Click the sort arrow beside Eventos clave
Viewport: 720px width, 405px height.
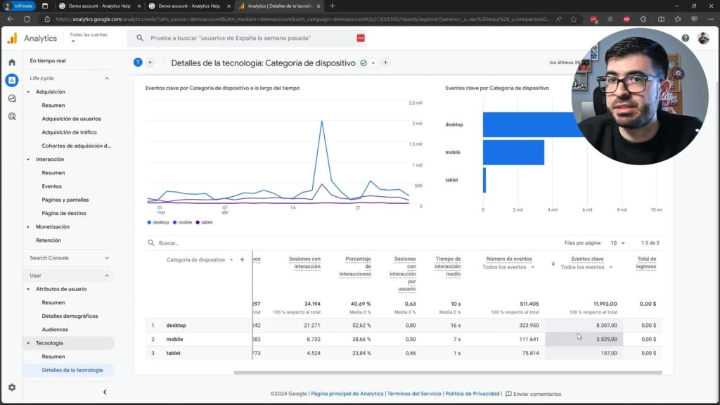[553, 263]
